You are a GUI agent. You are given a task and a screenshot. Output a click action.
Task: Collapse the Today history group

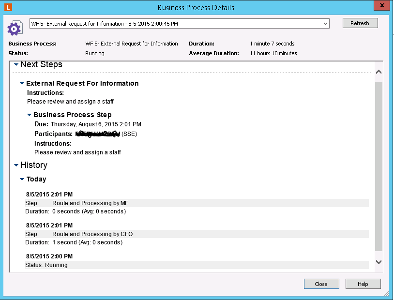pyautogui.click(x=22, y=180)
